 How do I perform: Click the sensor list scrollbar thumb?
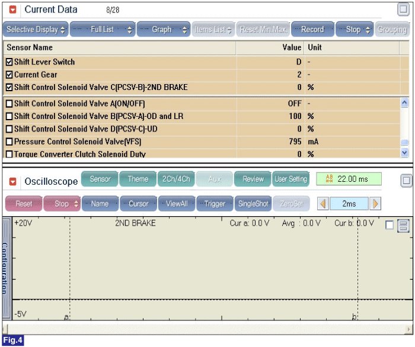(x=404, y=143)
